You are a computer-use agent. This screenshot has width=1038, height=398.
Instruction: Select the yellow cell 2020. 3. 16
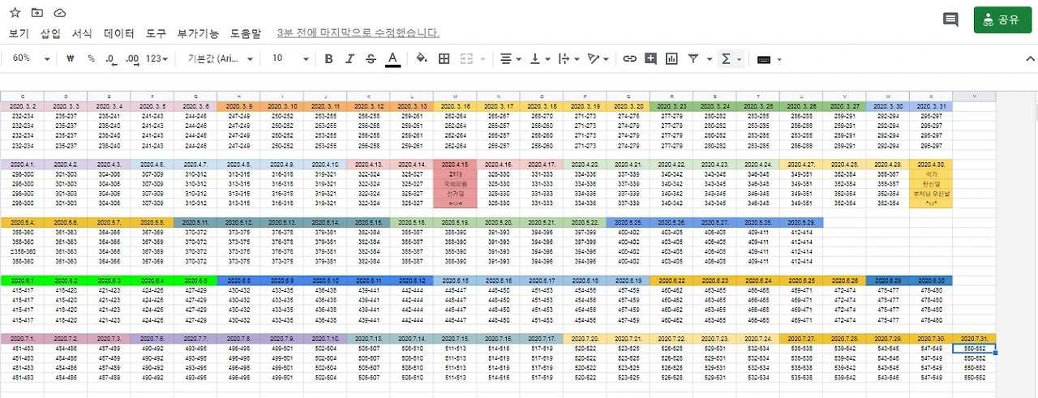[x=455, y=105]
